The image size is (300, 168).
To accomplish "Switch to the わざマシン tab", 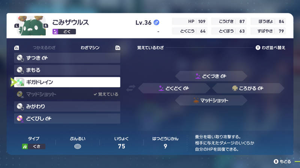I will coord(90,48).
